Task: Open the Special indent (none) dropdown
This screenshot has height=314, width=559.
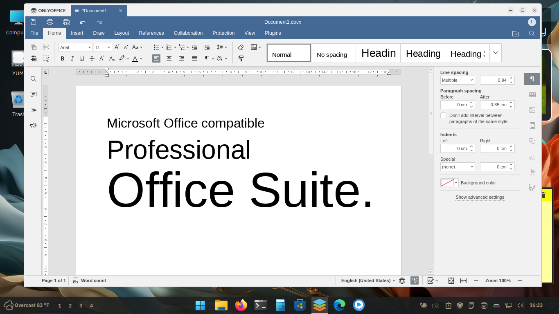Action: [458, 167]
